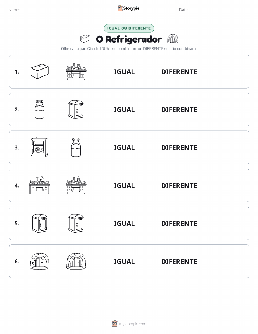Click the milk bottle icon in row 3
The image size is (258, 334).
[x=76, y=147]
